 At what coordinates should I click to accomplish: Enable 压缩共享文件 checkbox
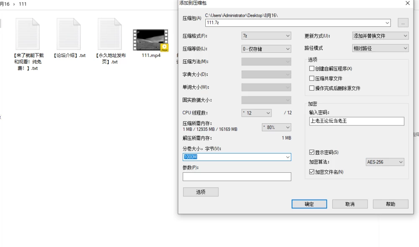tap(312, 78)
